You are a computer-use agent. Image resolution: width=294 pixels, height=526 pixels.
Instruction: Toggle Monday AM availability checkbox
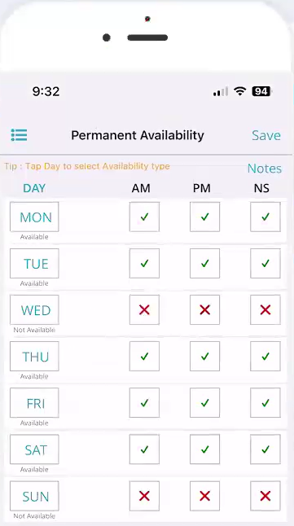click(144, 217)
